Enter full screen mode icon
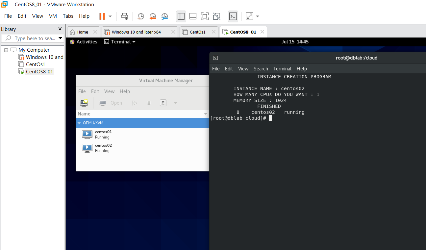Screen dimensions: 426x250 pos(205,16)
